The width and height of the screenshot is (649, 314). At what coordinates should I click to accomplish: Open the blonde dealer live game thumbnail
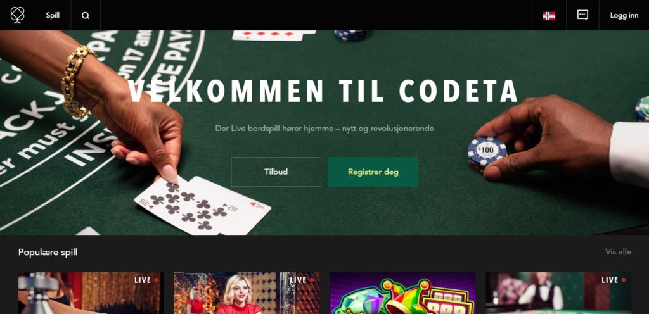pyautogui.click(x=247, y=292)
